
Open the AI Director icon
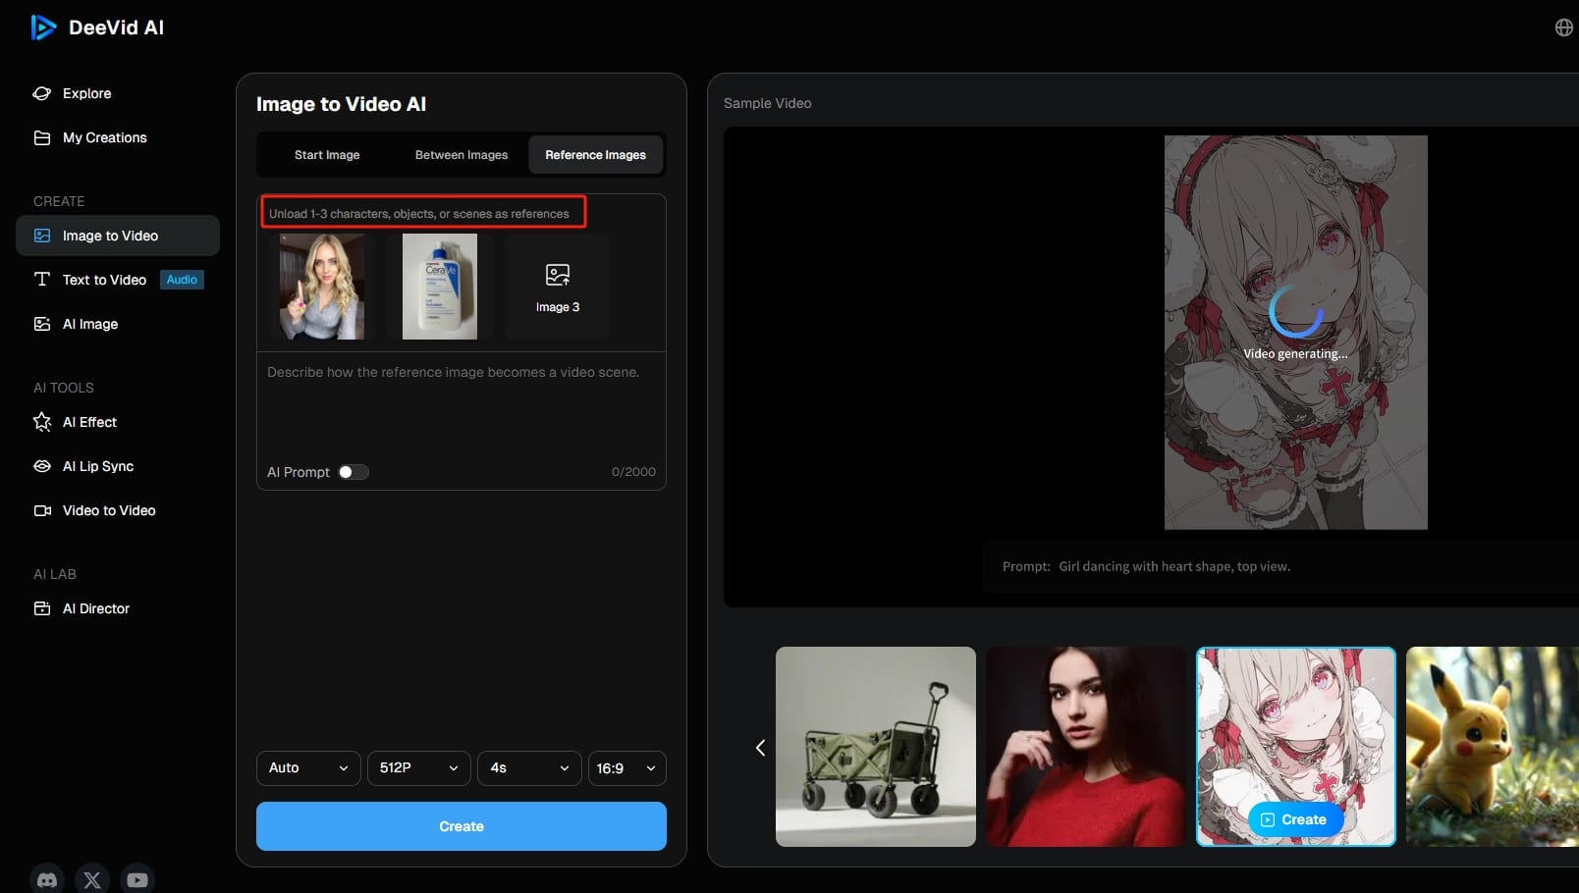(x=42, y=608)
